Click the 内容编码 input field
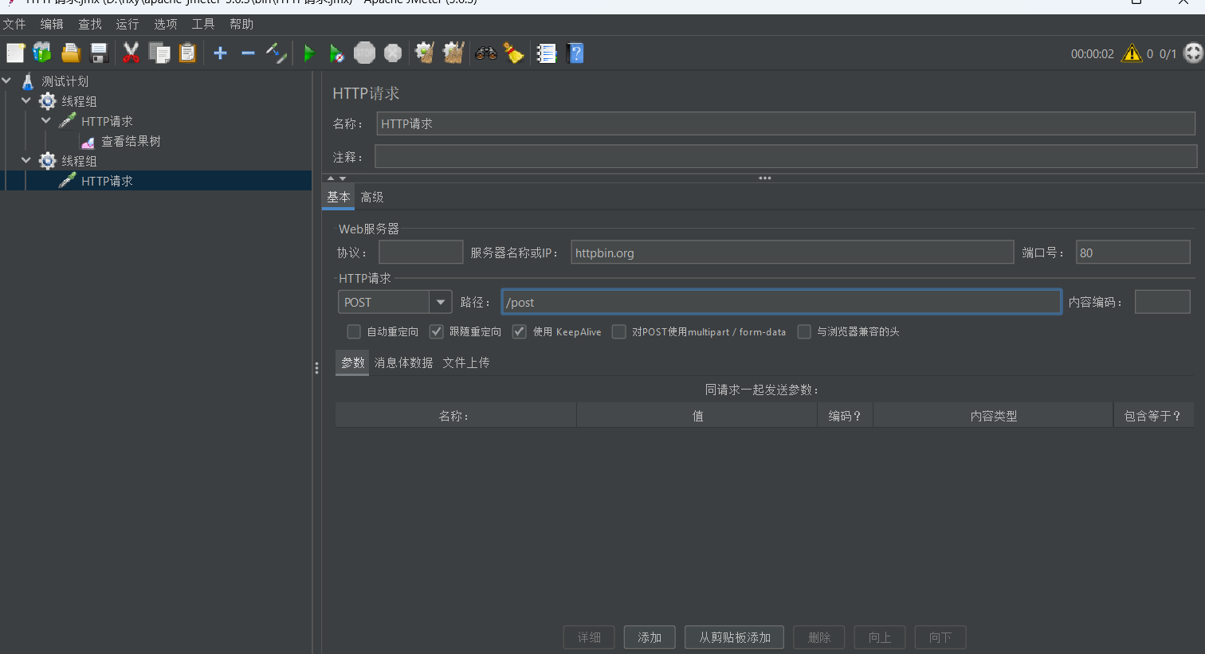 coord(1162,302)
